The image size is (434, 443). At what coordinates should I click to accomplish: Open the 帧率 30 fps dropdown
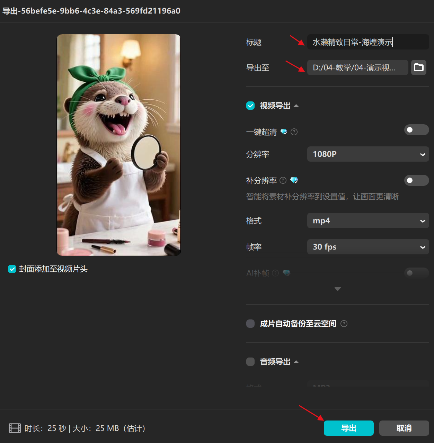click(368, 247)
